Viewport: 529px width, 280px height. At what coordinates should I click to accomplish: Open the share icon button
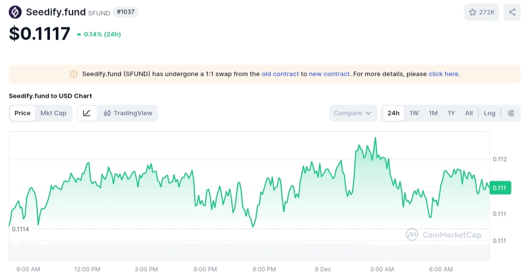tap(512, 12)
